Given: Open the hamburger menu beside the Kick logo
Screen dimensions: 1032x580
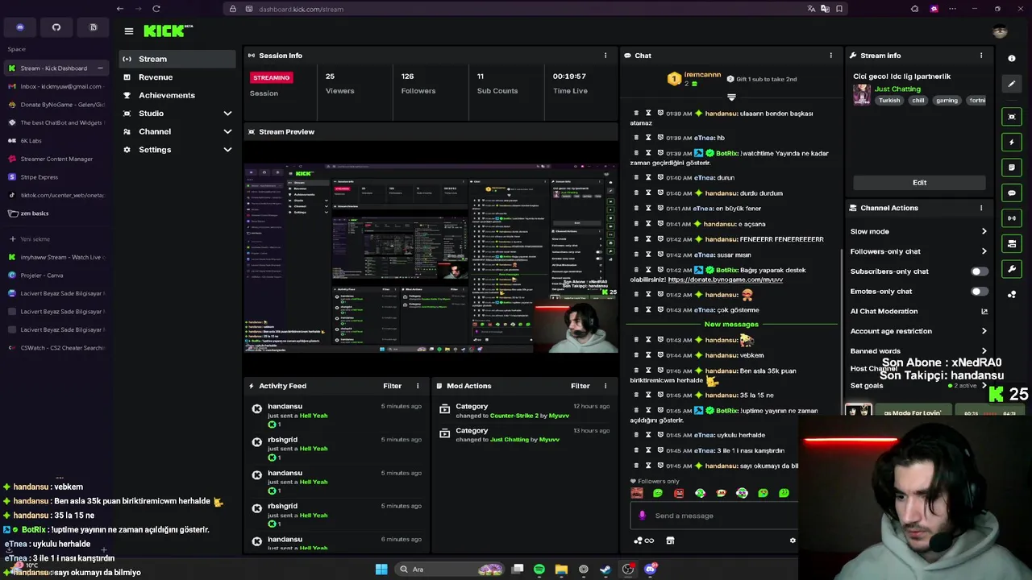Looking at the screenshot, I should 129,31.
